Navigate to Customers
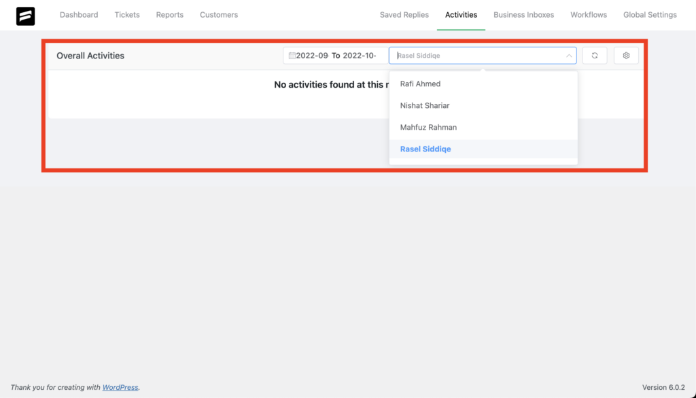 point(219,15)
